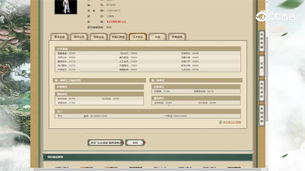
Task: Open 我的收藏 in right sidebar
Action: (x=261, y=41)
